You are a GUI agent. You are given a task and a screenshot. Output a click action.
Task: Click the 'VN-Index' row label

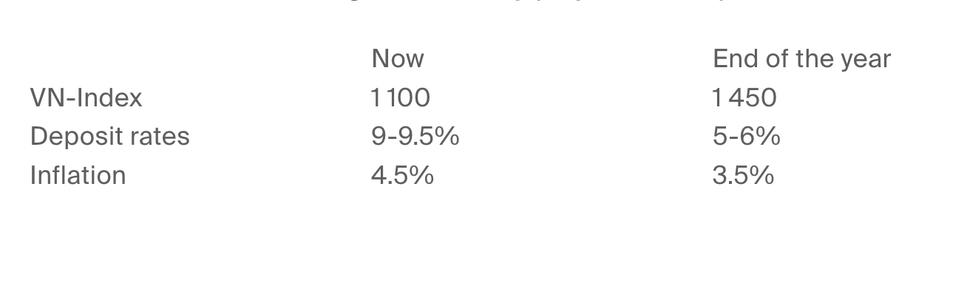point(86,98)
